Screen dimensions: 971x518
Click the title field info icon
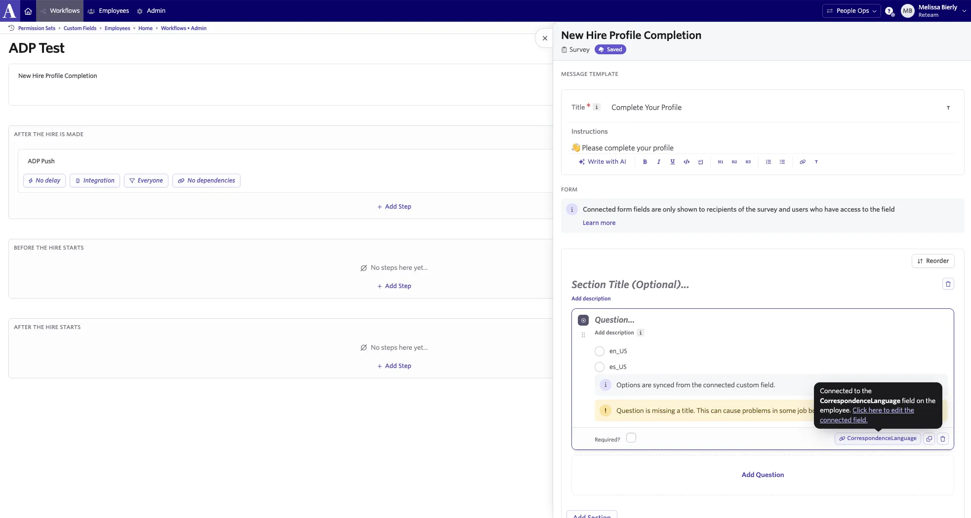[x=596, y=107]
